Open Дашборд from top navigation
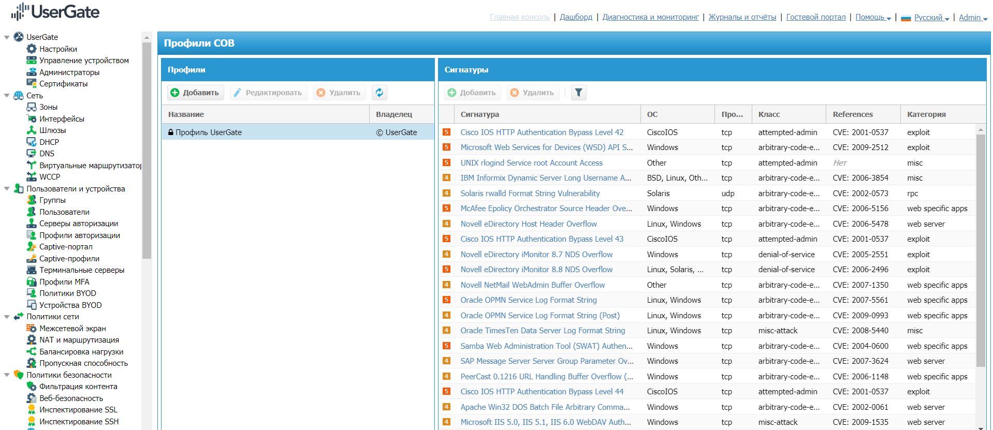 click(x=576, y=17)
